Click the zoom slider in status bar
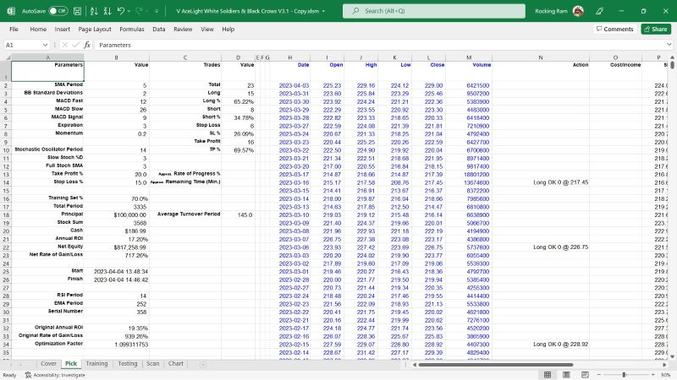Image resolution: width=677 pixels, height=380 pixels. 625,375
